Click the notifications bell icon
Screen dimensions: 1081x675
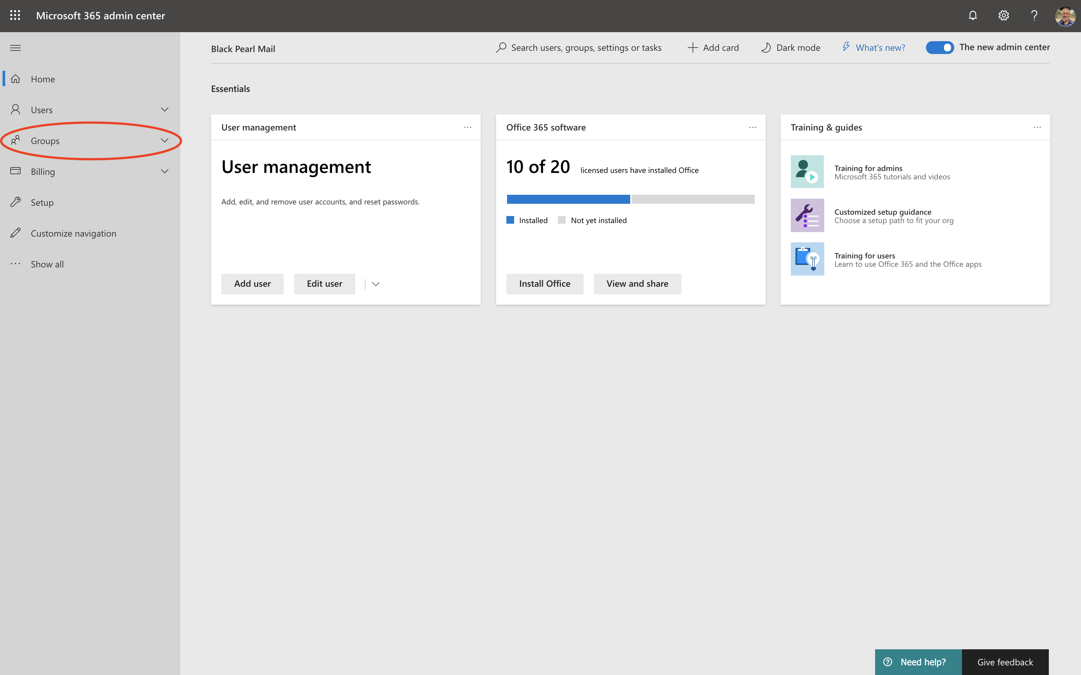point(973,16)
